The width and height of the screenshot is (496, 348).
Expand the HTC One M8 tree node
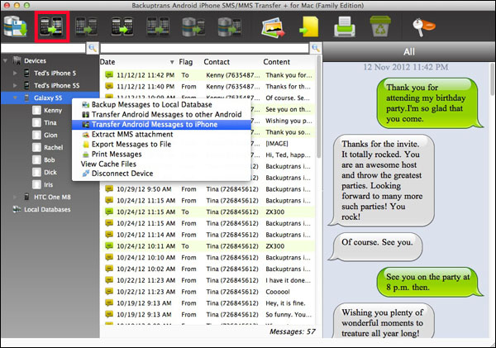(15, 197)
